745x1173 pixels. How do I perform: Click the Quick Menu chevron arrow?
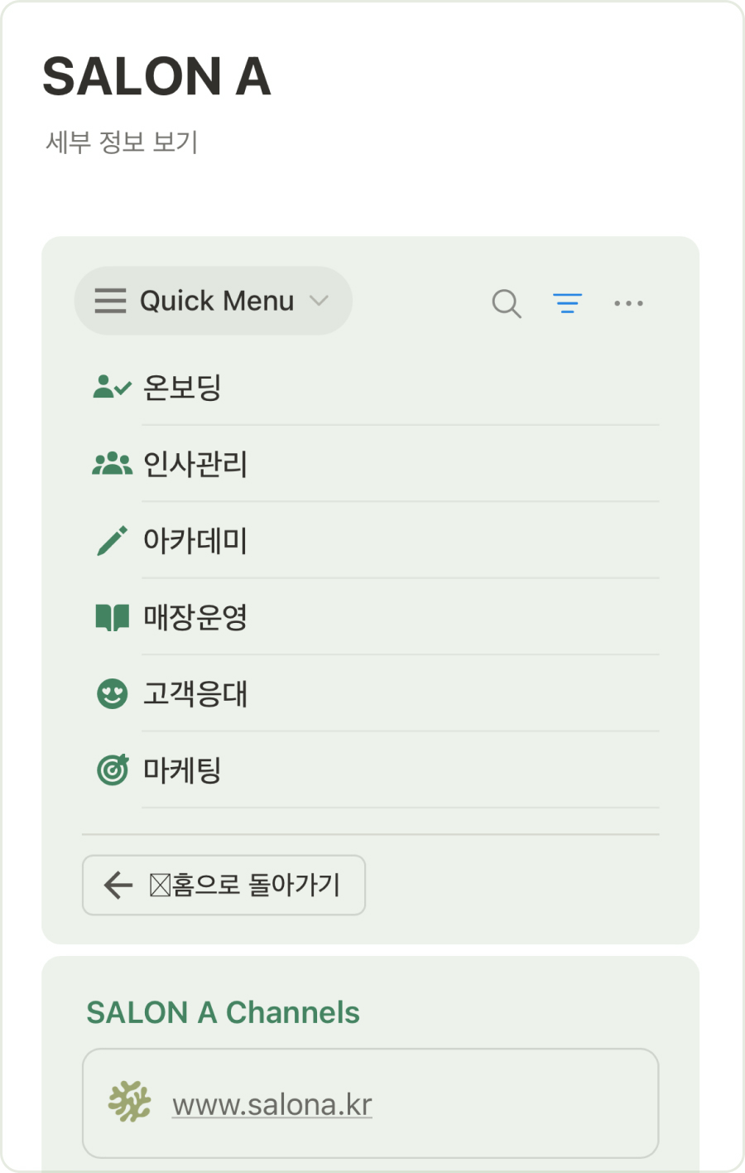click(x=320, y=301)
